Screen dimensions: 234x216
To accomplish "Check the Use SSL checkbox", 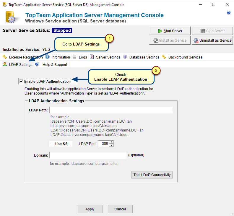I will (x=51, y=144).
